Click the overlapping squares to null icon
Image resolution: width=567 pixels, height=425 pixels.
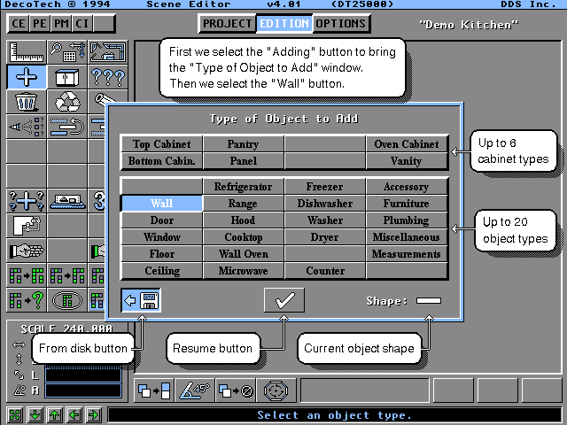[x=236, y=390]
